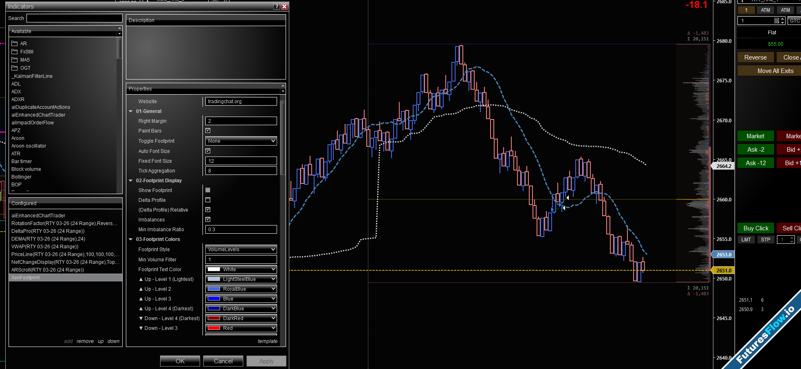The height and width of the screenshot is (369, 801).
Task: Uncheck the Imbalances option
Action: coord(208,220)
